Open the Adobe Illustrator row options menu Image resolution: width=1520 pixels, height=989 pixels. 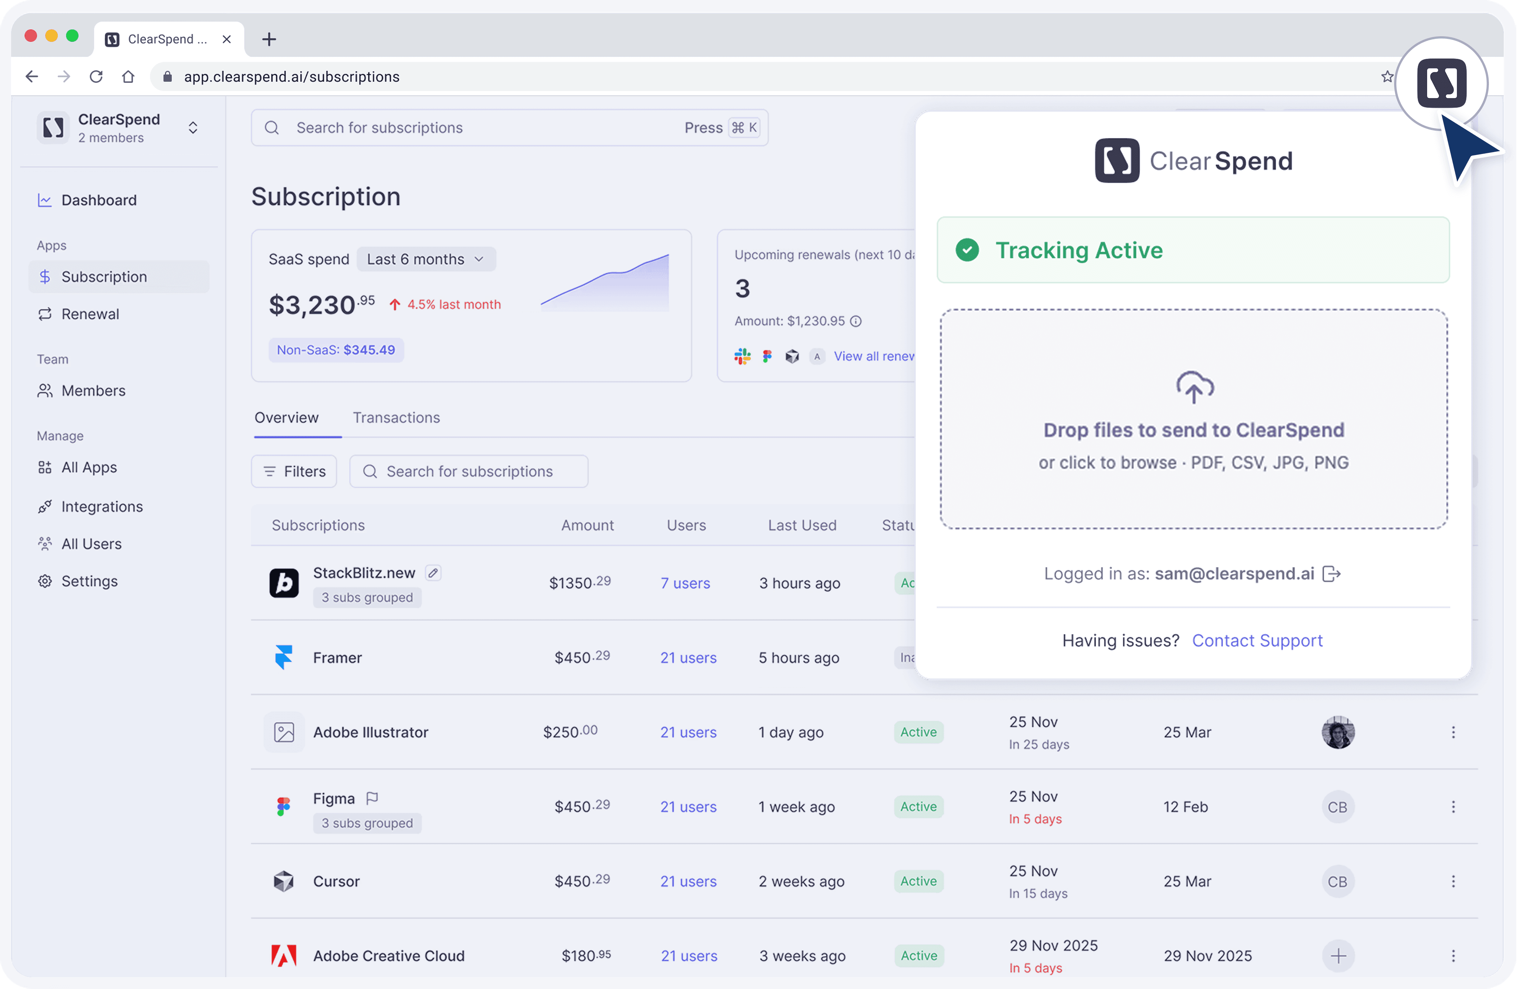pyautogui.click(x=1453, y=732)
